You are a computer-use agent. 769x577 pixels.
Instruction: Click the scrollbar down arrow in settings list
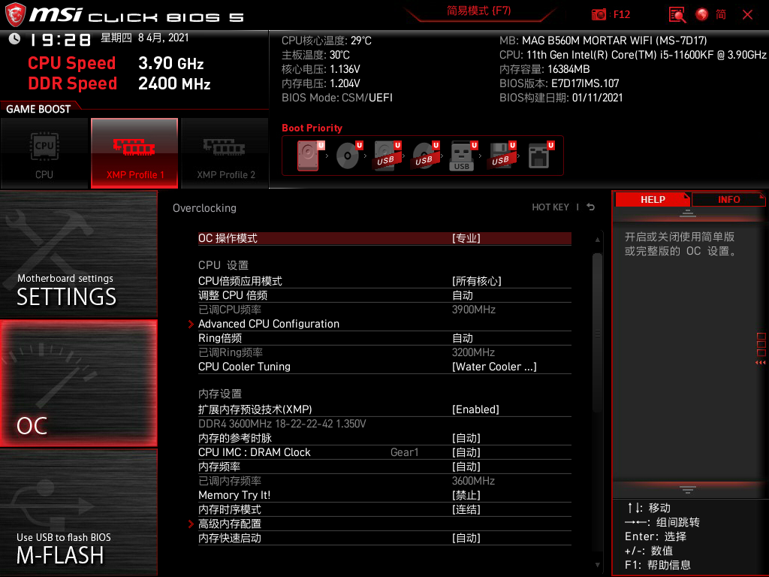point(597,565)
